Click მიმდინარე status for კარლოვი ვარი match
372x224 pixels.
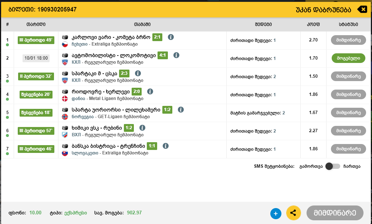click(x=348, y=40)
